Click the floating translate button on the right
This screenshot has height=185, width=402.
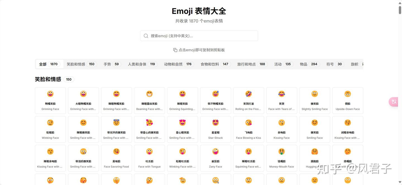coord(394,102)
